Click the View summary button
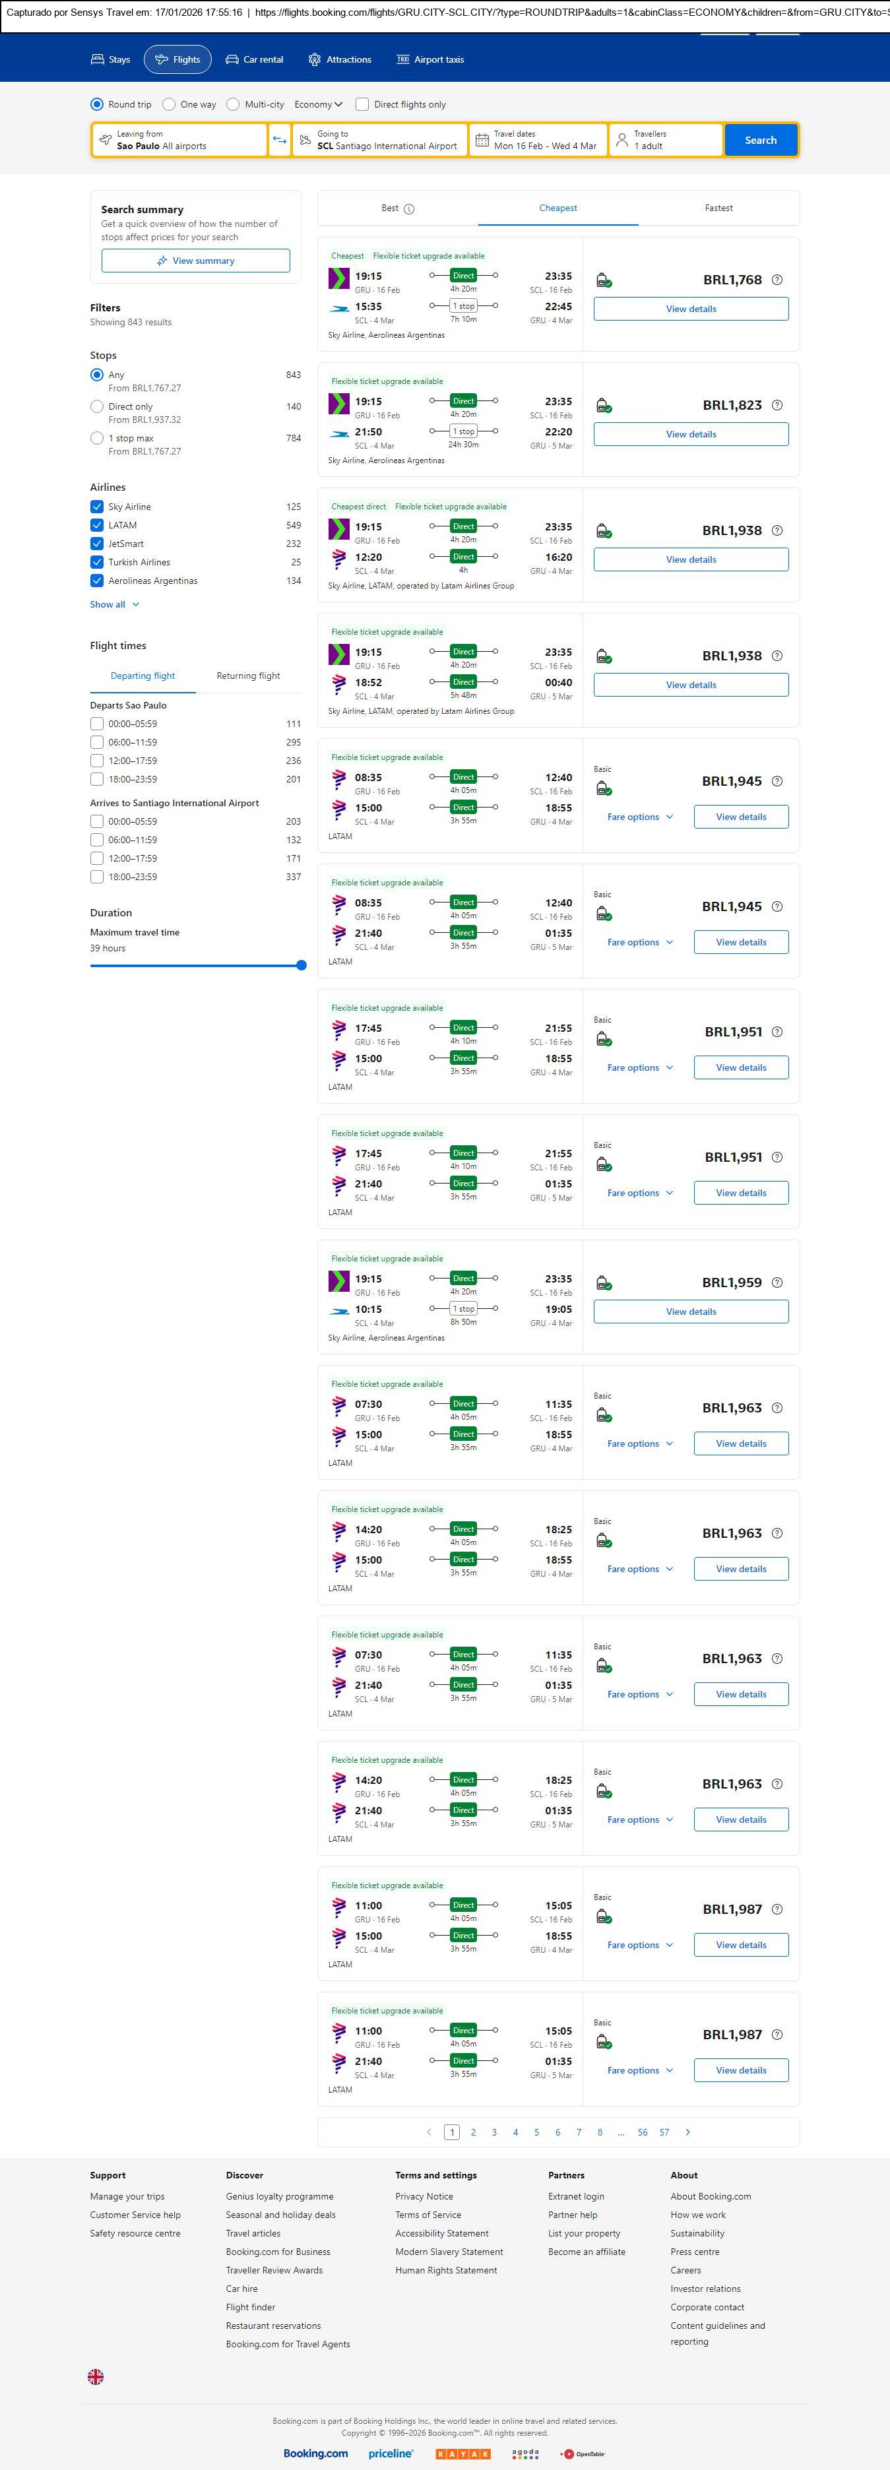This screenshot has width=890, height=2470. (x=196, y=261)
